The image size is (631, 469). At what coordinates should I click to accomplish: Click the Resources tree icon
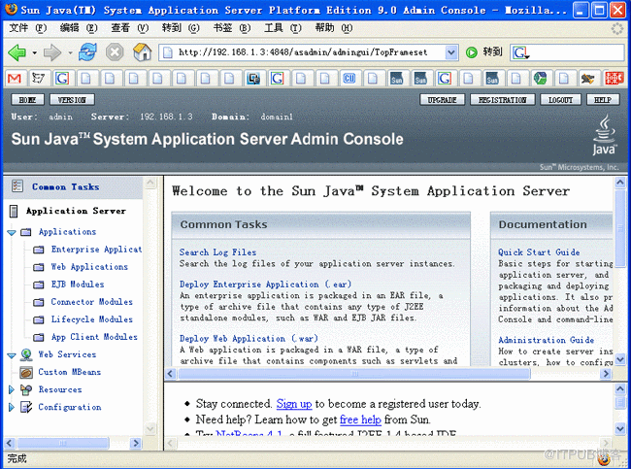(x=26, y=389)
